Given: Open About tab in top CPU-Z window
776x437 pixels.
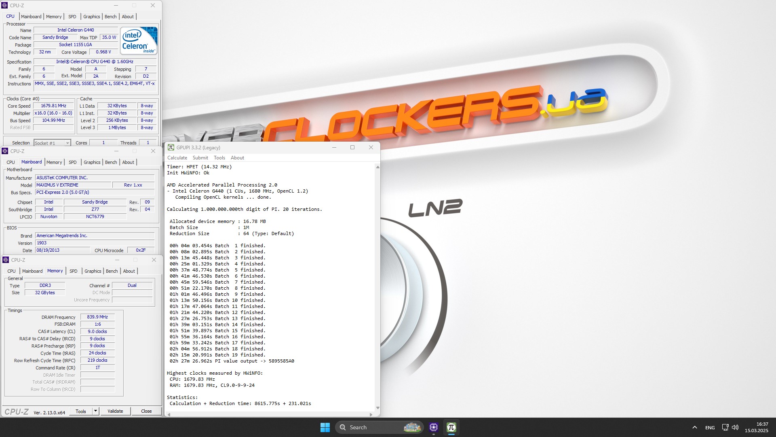Looking at the screenshot, I should [x=128, y=17].
